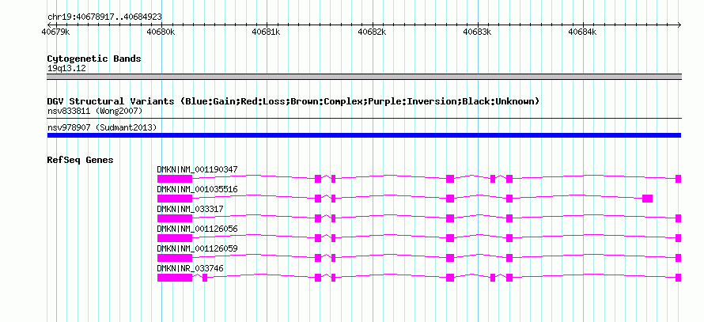Click the large first exon of NM_001126056

175,238
